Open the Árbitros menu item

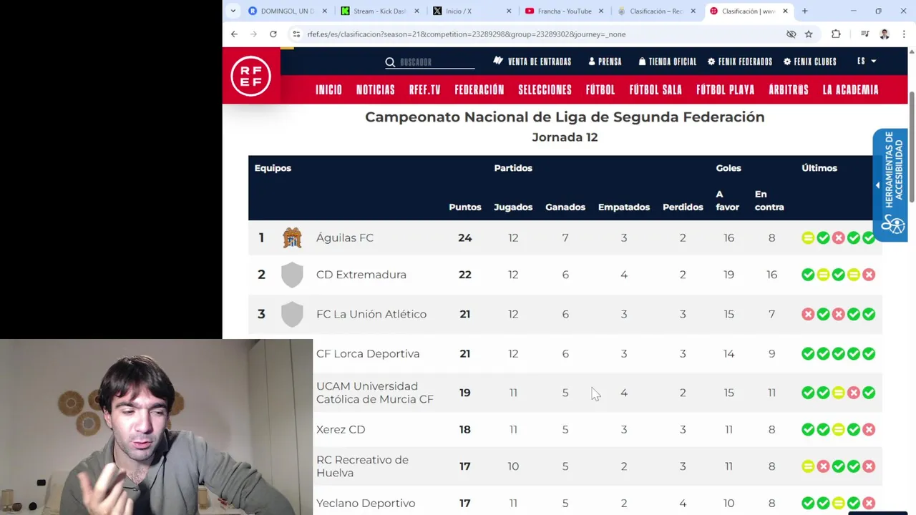tap(789, 89)
